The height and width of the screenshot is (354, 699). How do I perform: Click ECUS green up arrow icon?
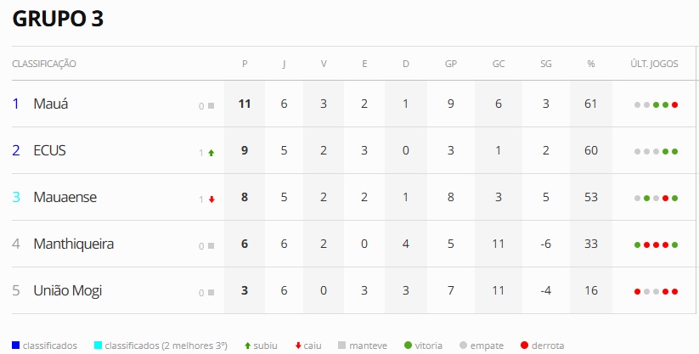click(x=211, y=153)
